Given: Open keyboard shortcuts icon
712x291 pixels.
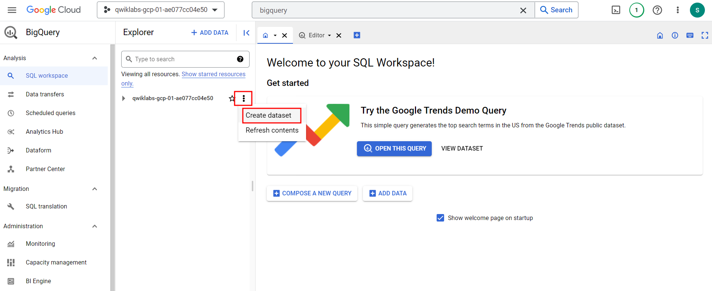Looking at the screenshot, I should pyautogui.click(x=690, y=35).
